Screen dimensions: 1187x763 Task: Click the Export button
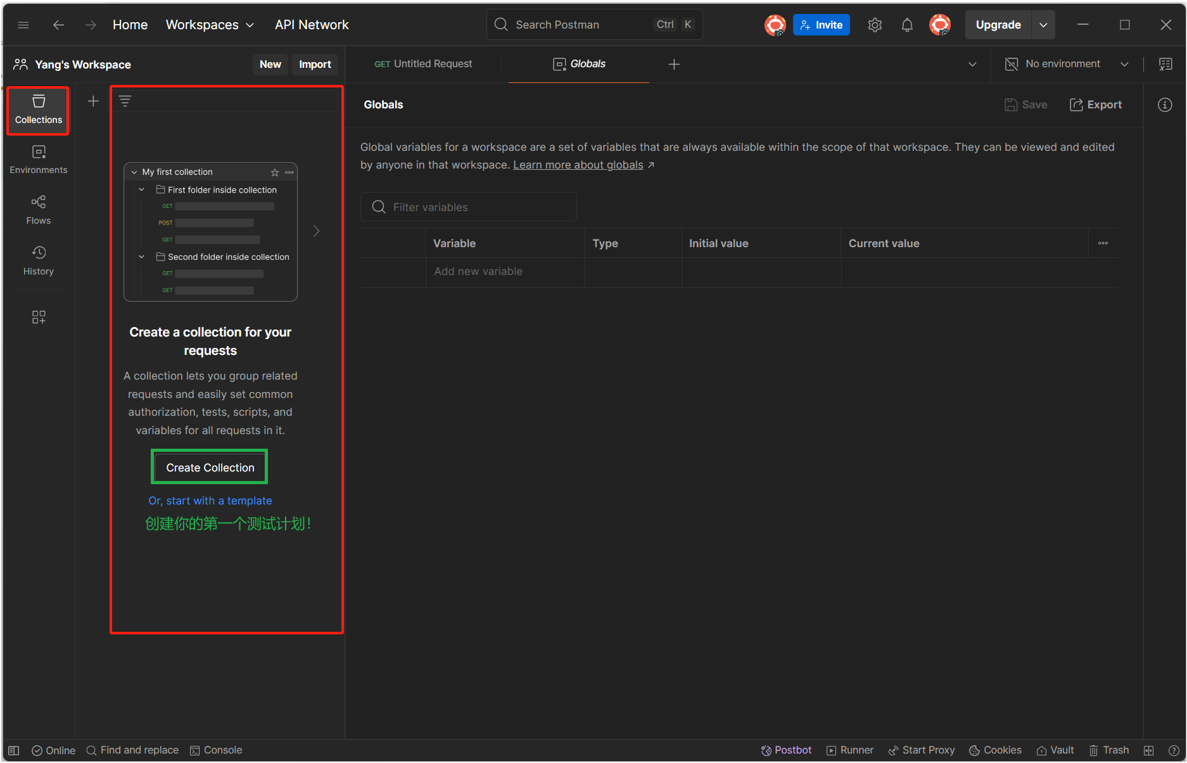1095,105
